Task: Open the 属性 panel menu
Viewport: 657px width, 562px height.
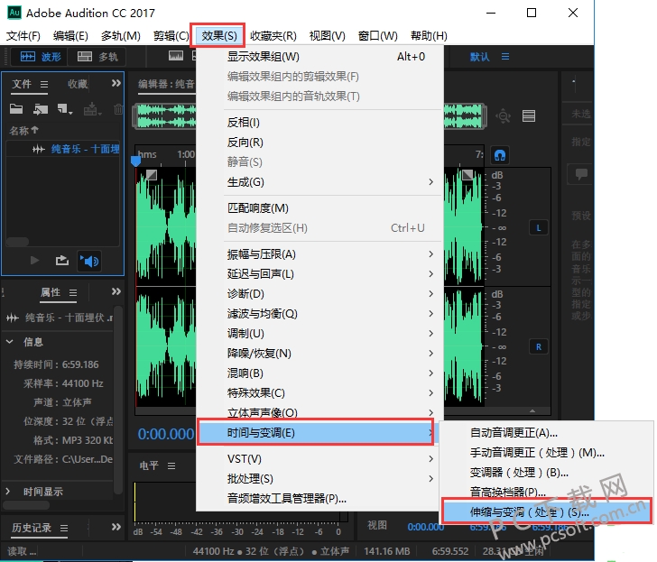Action: tap(73, 292)
